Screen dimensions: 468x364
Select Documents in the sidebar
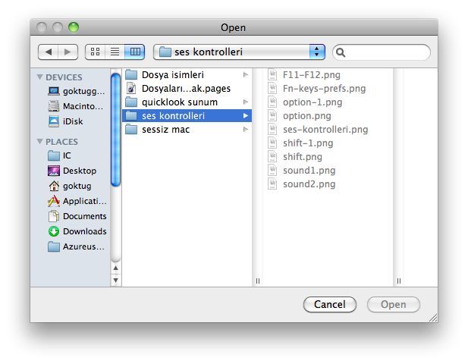click(x=84, y=216)
